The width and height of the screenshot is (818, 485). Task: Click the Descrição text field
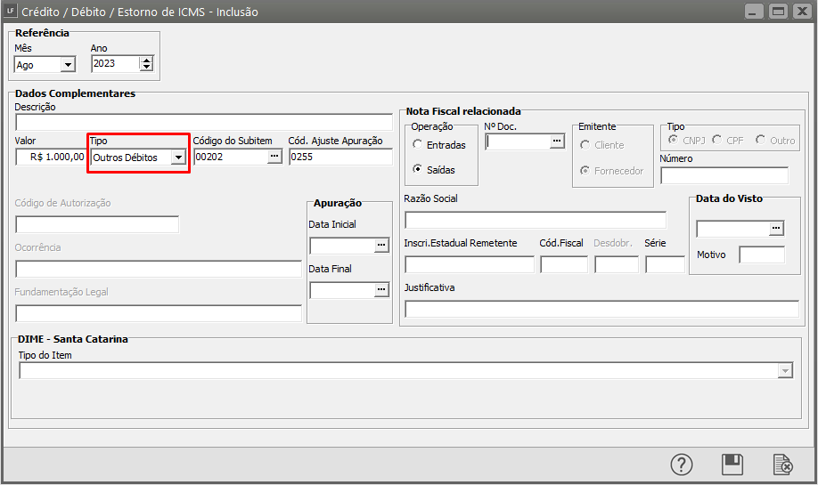203,123
